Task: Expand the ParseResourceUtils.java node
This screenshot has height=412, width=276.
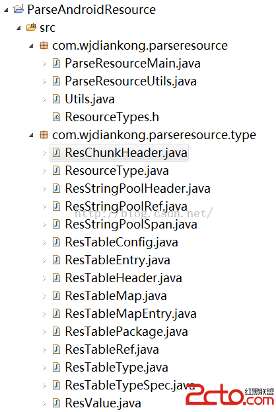Action: (x=44, y=81)
